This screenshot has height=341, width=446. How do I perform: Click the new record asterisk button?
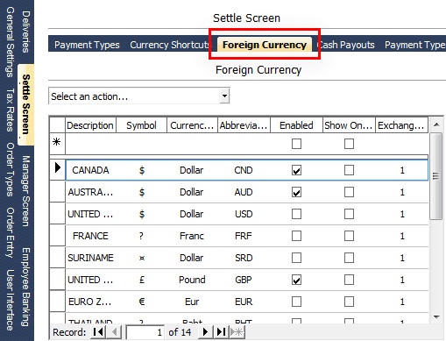(237, 332)
